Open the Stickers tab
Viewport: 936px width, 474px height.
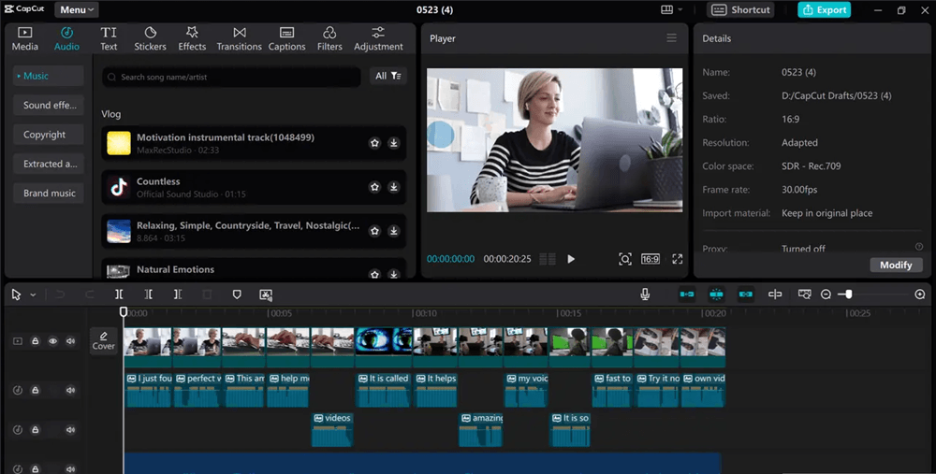tap(150, 38)
